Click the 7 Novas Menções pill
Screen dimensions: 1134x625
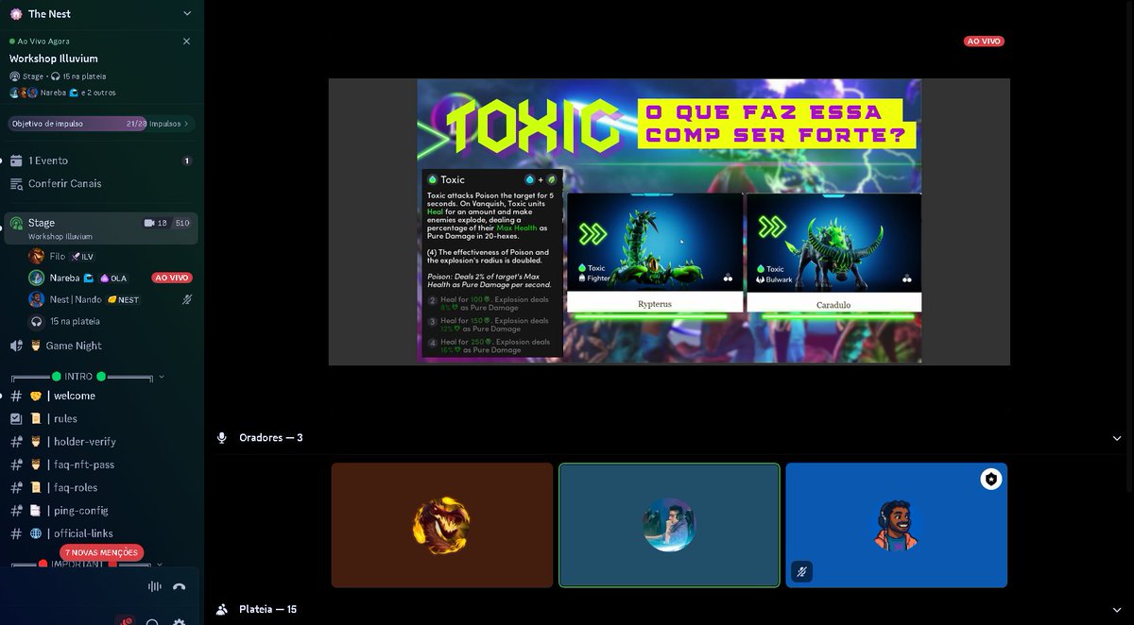tap(102, 552)
